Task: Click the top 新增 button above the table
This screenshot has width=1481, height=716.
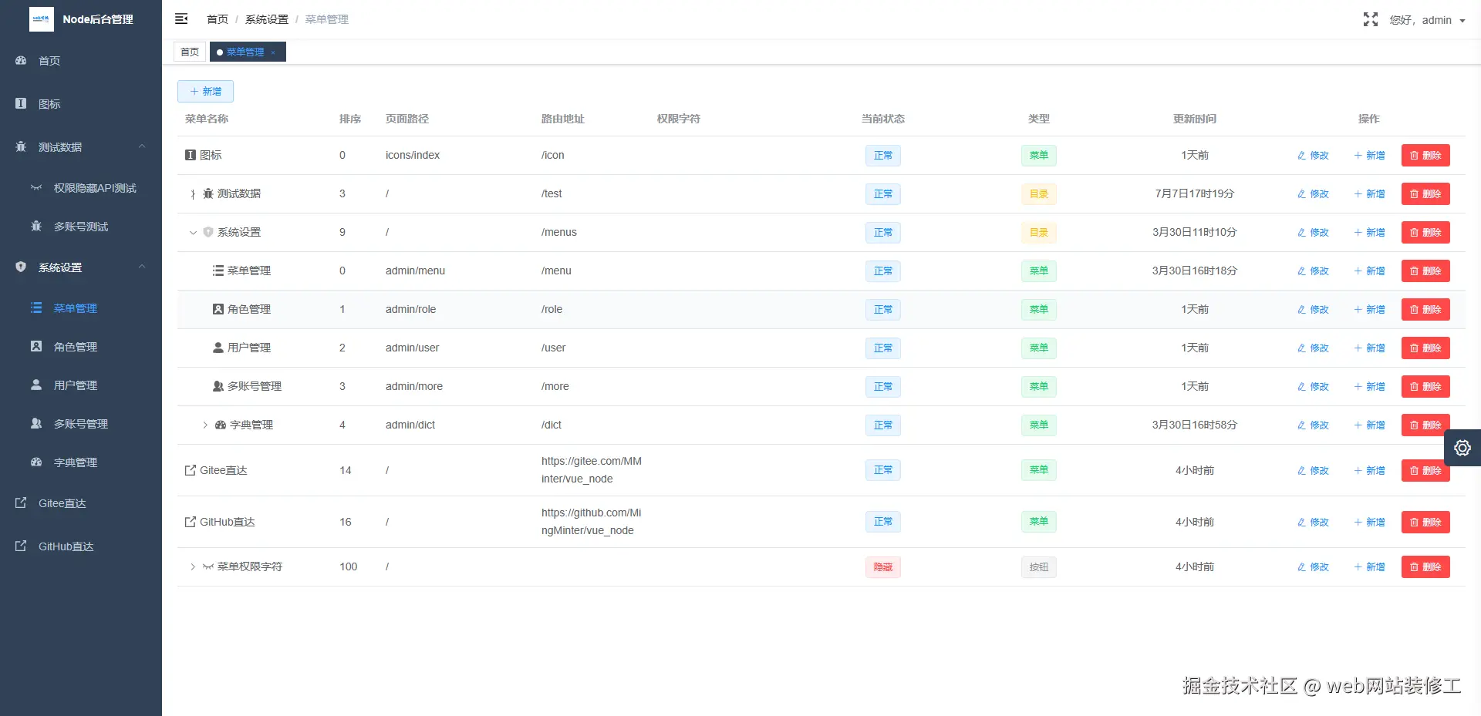Action: [205, 91]
